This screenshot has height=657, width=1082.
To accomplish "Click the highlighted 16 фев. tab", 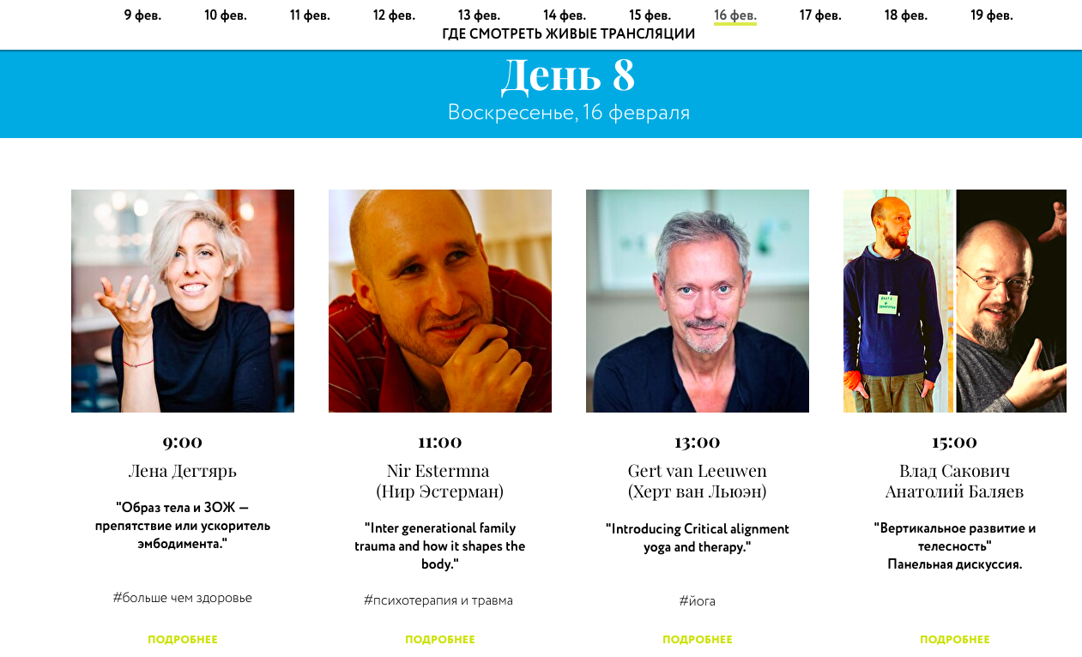I will click(x=735, y=15).
